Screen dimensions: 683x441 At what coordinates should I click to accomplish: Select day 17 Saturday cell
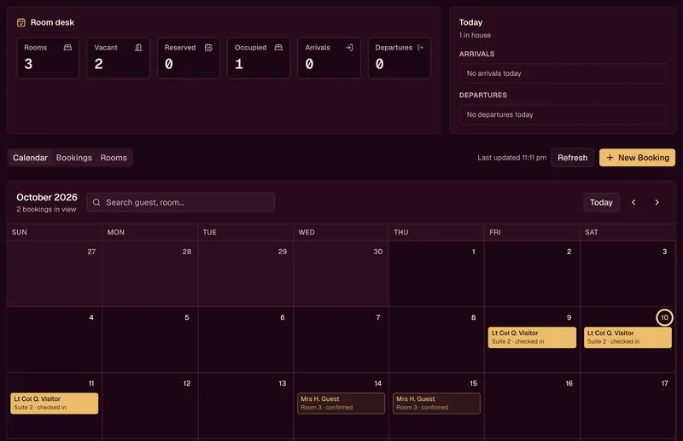pyautogui.click(x=628, y=405)
